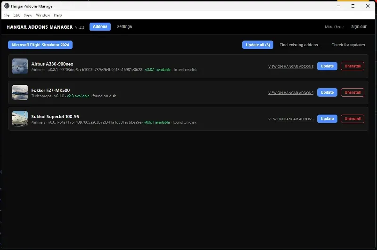Open Sukhoi SuperJet 100-95 thumbnail
The width and height of the screenshot is (377, 250).
click(20, 118)
